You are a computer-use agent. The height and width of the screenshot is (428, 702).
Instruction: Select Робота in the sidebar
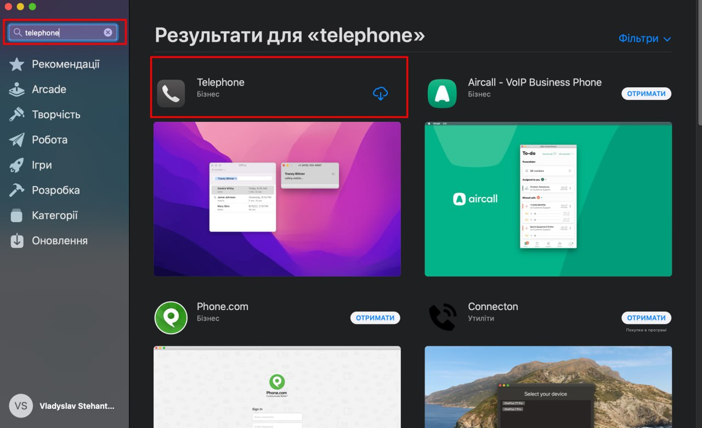[x=49, y=140]
